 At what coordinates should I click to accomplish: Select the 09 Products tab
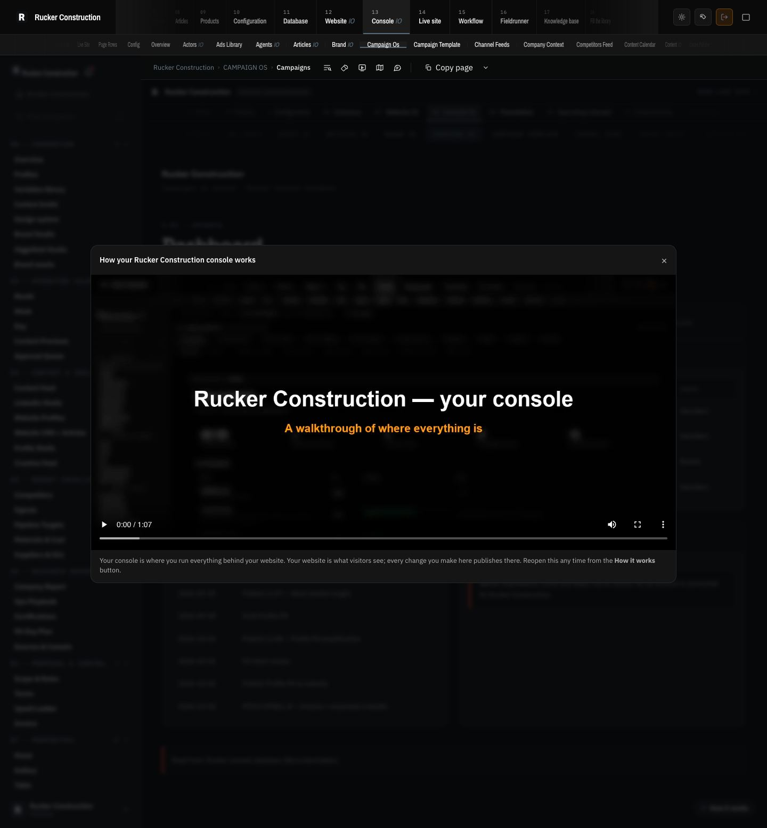pyautogui.click(x=209, y=17)
